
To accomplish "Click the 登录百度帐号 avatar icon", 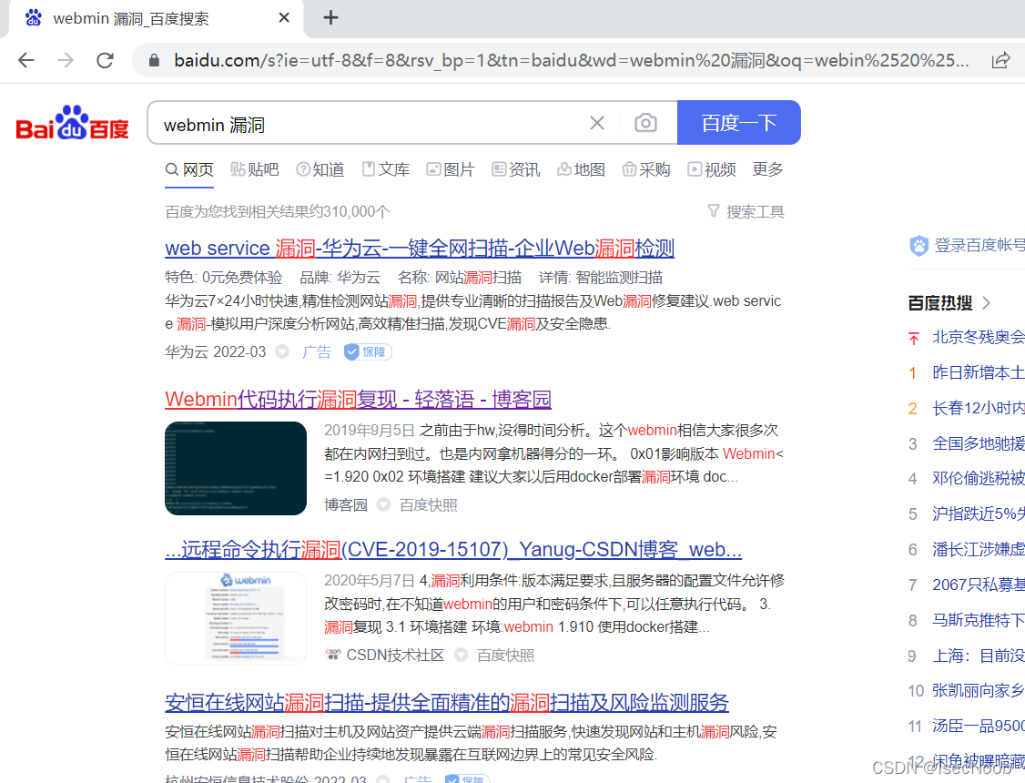I will (x=918, y=244).
